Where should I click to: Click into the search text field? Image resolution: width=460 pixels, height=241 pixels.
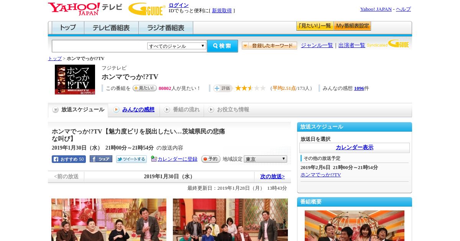[x=99, y=46]
